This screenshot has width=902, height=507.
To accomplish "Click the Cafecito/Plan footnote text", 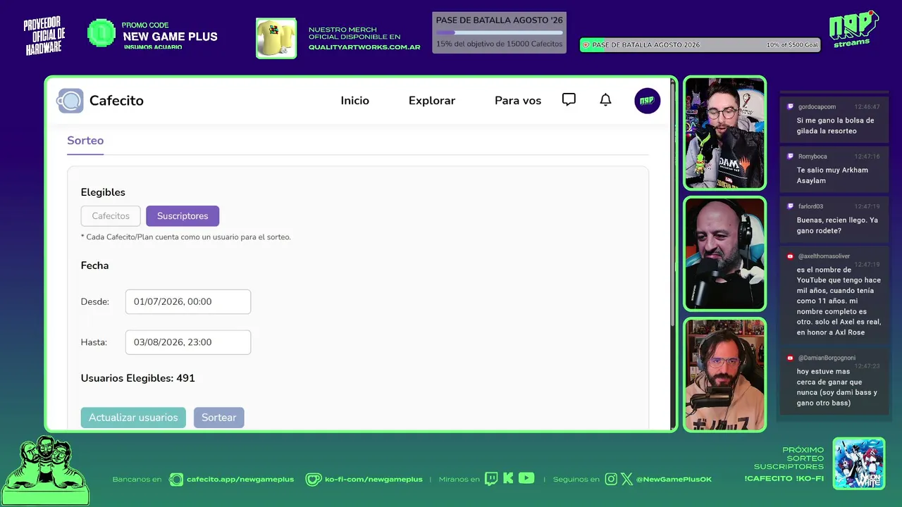I will click(186, 237).
